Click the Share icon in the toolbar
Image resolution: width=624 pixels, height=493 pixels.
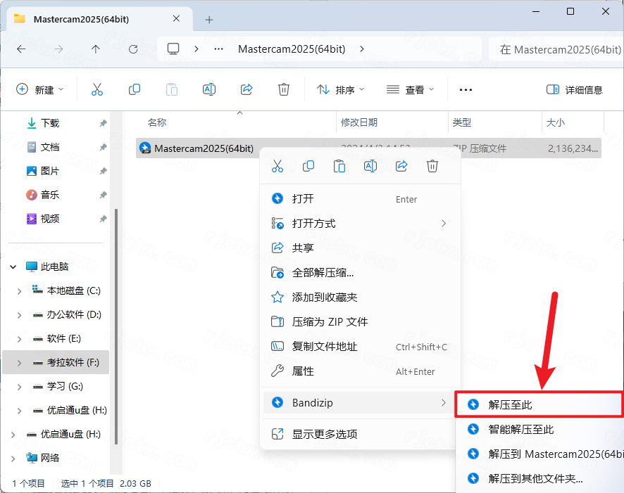pos(247,89)
